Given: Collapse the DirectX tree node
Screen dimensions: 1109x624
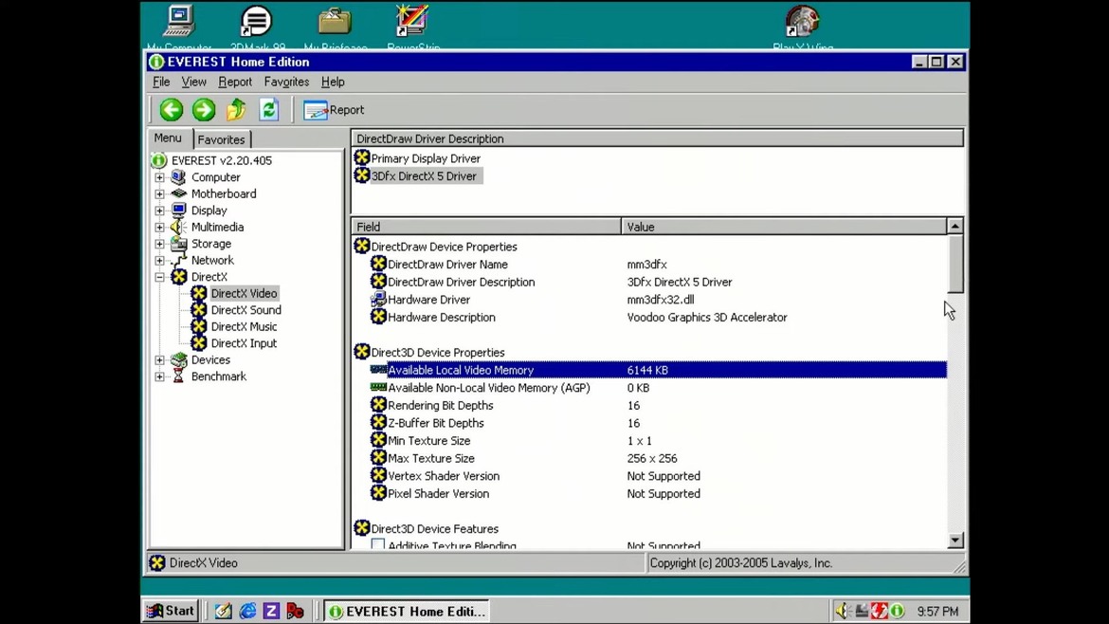Looking at the screenshot, I should click(x=160, y=277).
